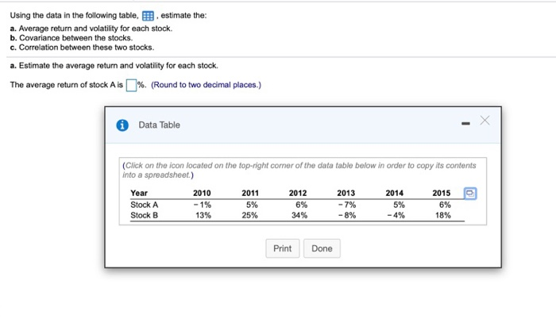Click Stock B 2013 value '-8%'
The height and width of the screenshot is (319, 556).
347,215
